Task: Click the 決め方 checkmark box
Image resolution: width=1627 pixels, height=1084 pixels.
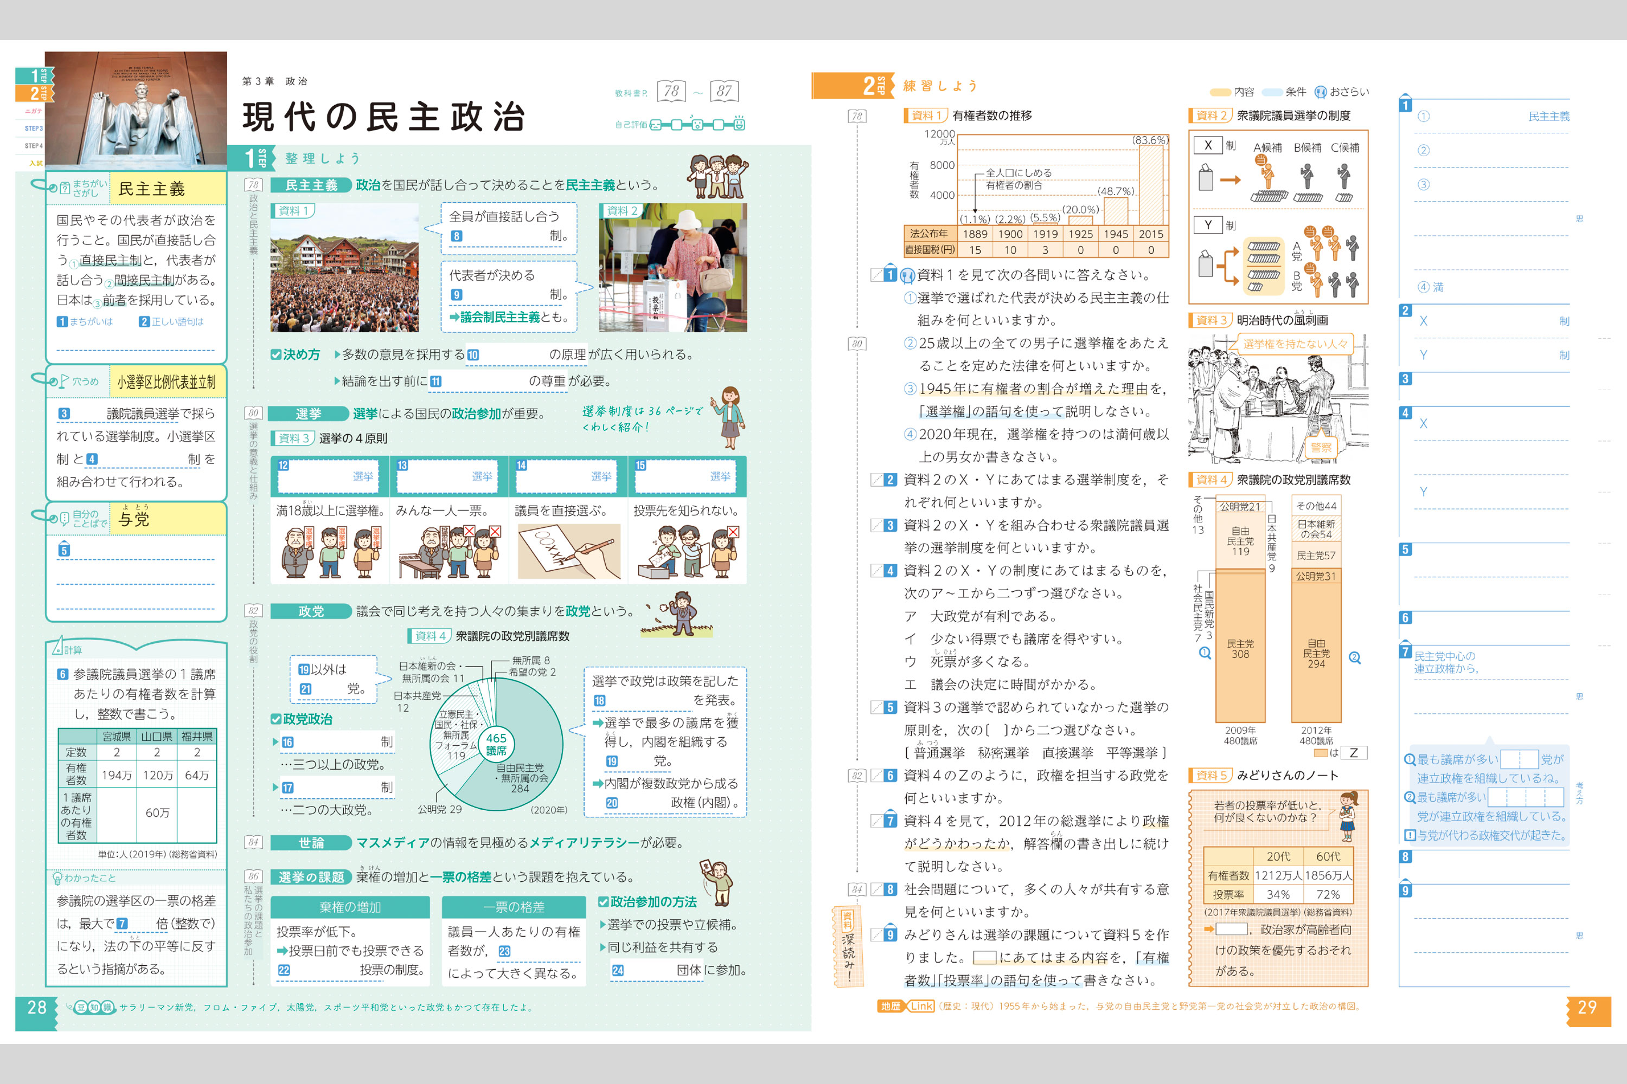Action: 276,354
